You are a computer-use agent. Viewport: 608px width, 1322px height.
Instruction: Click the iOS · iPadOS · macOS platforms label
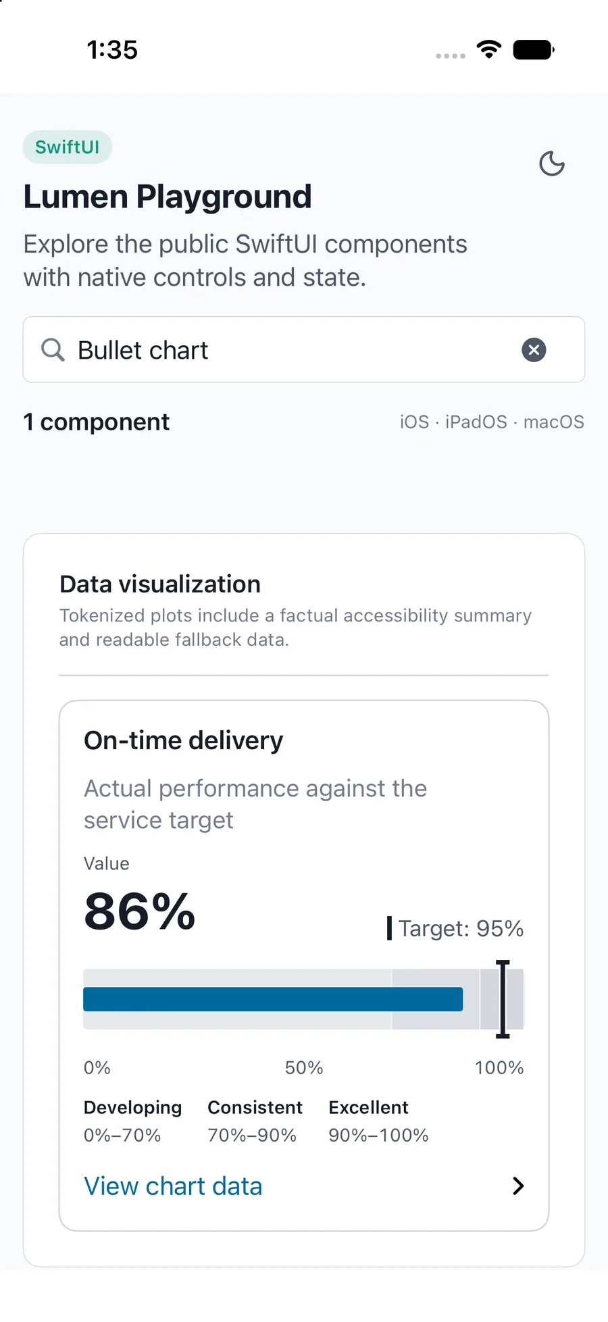click(492, 422)
